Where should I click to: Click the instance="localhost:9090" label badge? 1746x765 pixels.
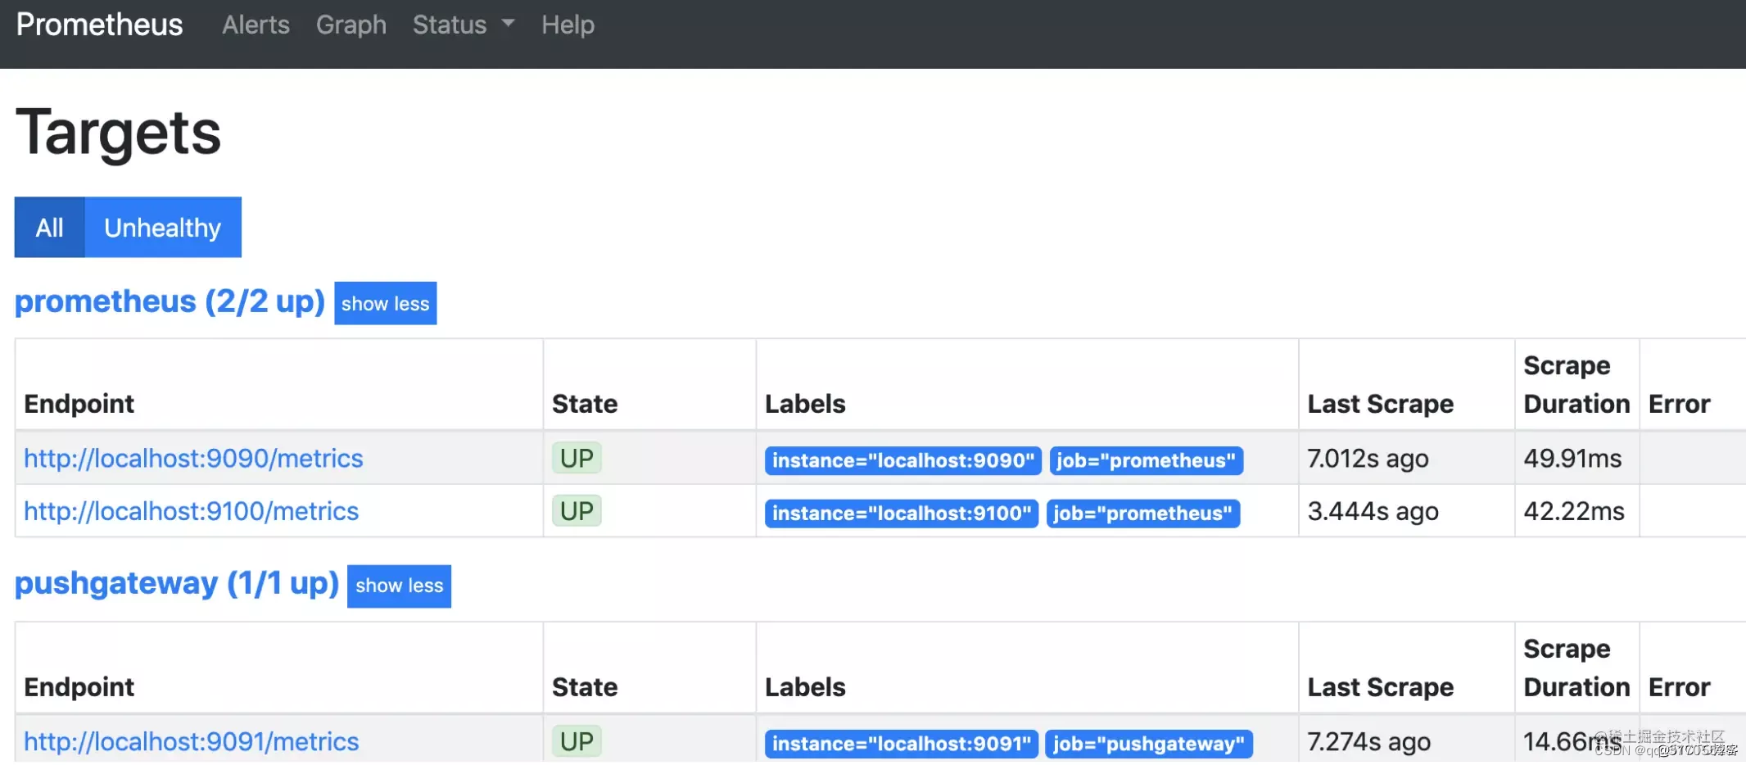tap(902, 460)
